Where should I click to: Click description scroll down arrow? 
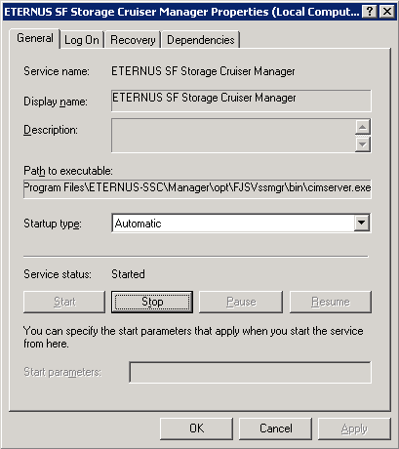click(x=363, y=144)
